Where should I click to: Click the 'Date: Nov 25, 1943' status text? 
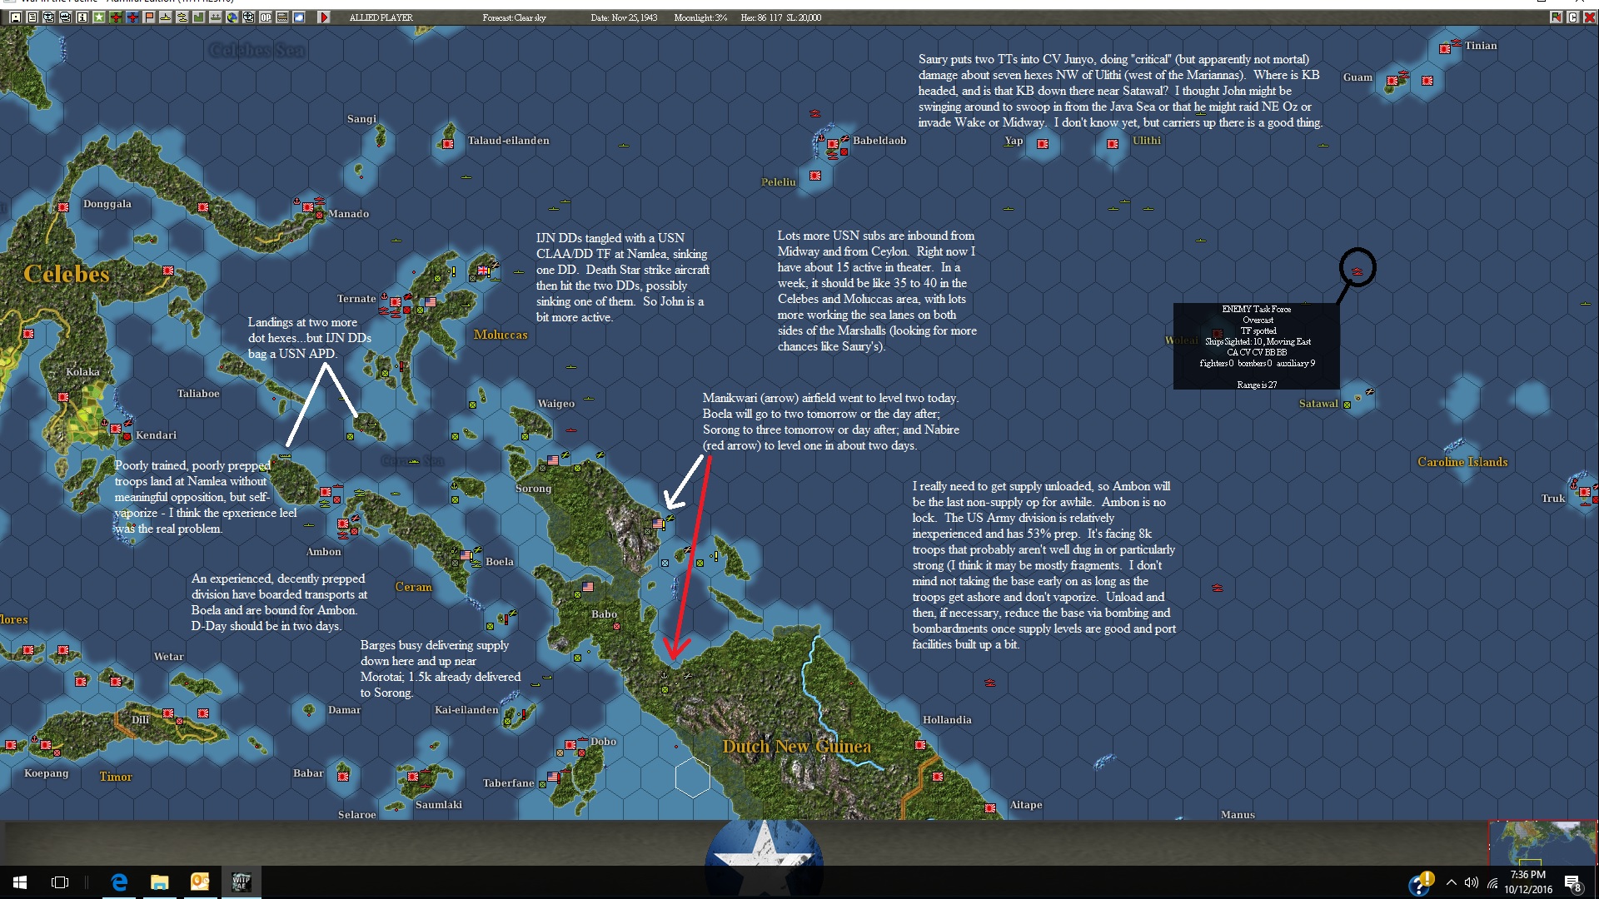pyautogui.click(x=624, y=17)
